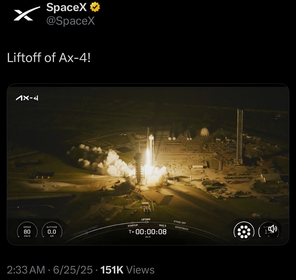
Task: Play the rocket launch video thumbnail
Action: (148, 164)
